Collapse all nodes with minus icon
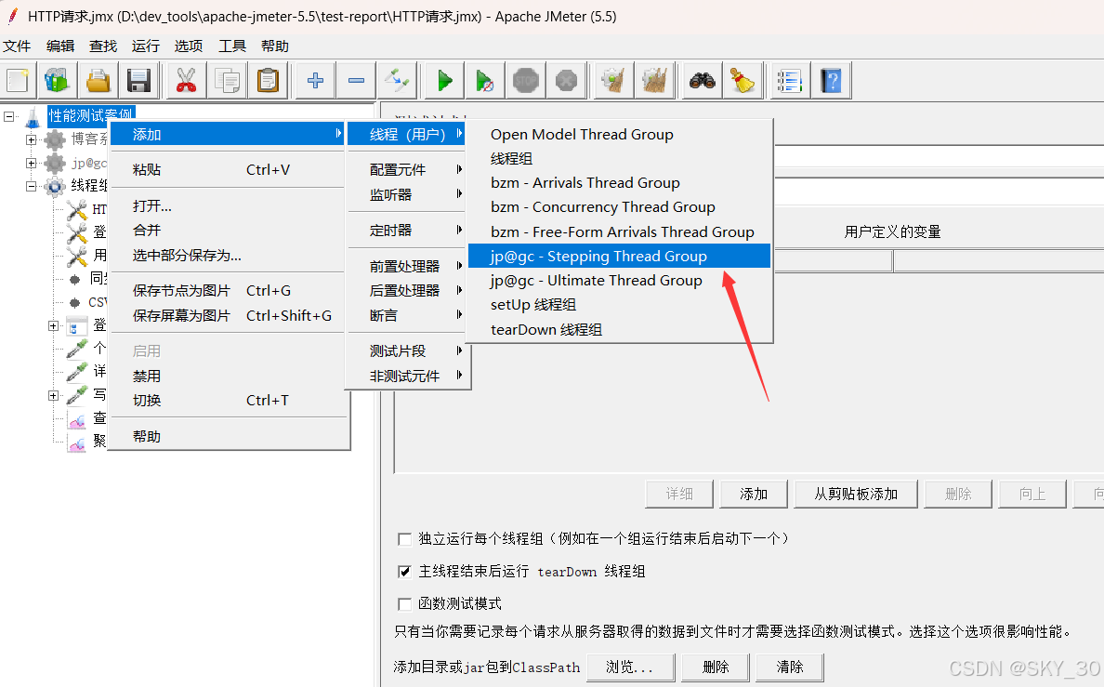The width and height of the screenshot is (1104, 687). [356, 80]
